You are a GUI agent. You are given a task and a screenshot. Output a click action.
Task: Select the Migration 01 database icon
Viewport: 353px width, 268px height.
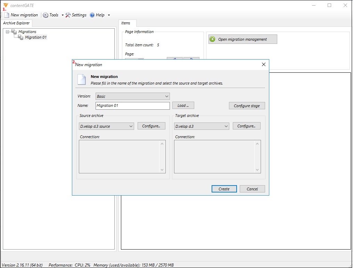(21, 37)
